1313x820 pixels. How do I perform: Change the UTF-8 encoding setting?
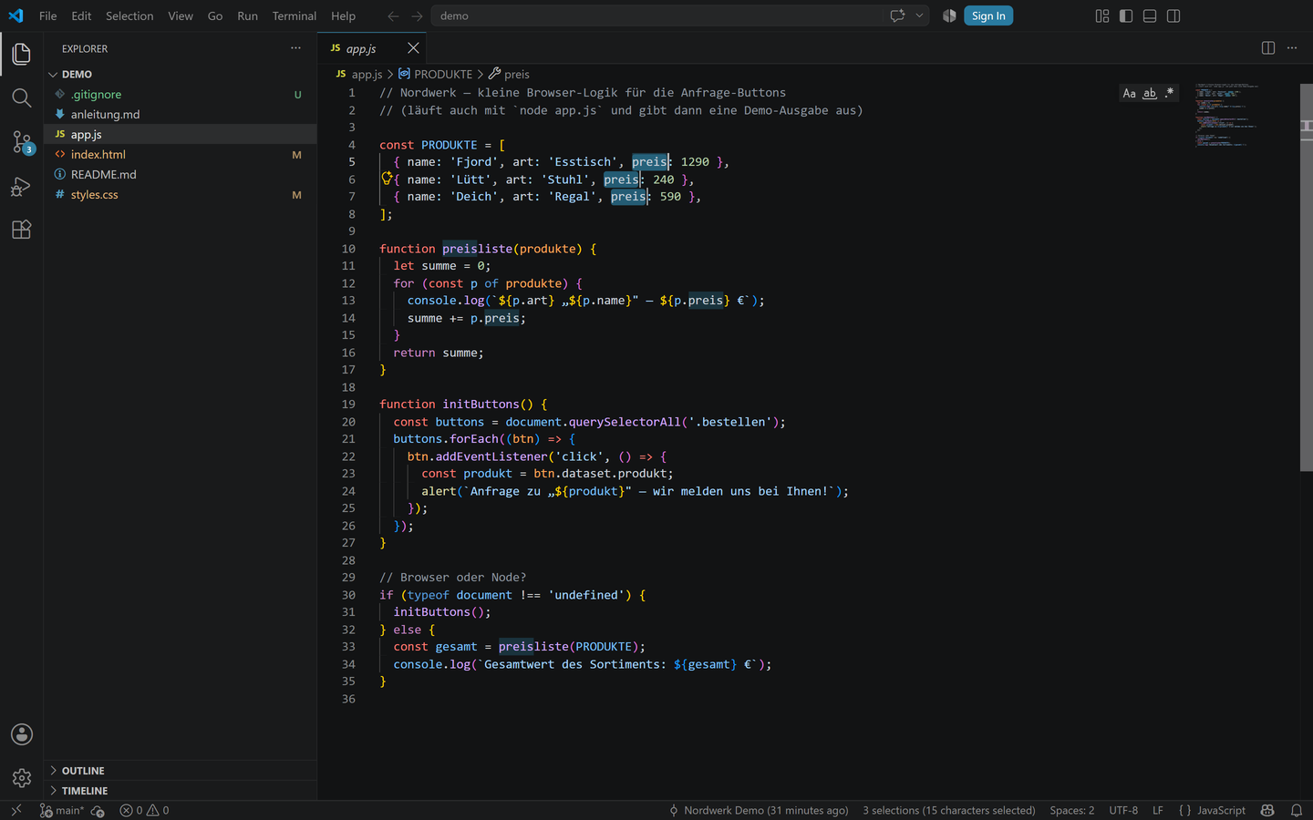1123,810
